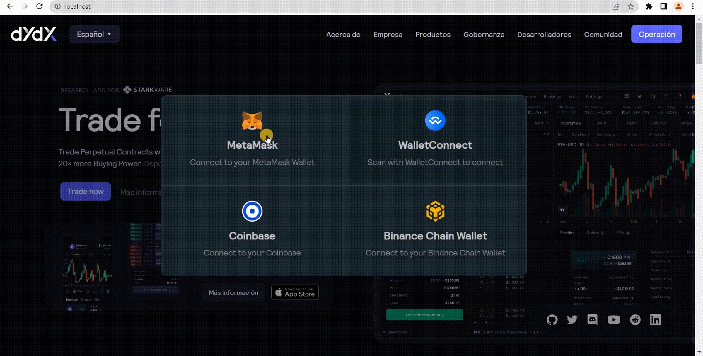Select Connect to your Binance Chain Wallet text
703x356 pixels.
pos(435,253)
